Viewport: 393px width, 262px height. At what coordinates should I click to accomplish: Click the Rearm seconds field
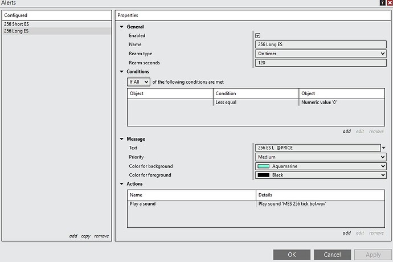(321, 63)
